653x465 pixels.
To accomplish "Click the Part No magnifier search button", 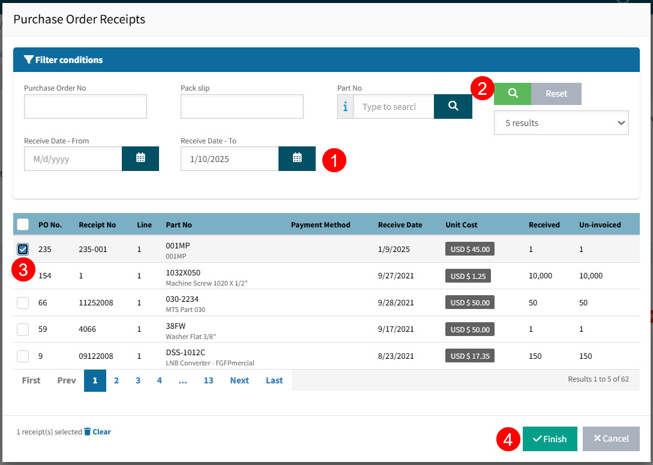I will tap(453, 106).
